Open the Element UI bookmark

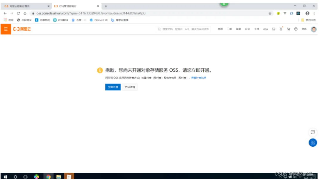point(99,20)
